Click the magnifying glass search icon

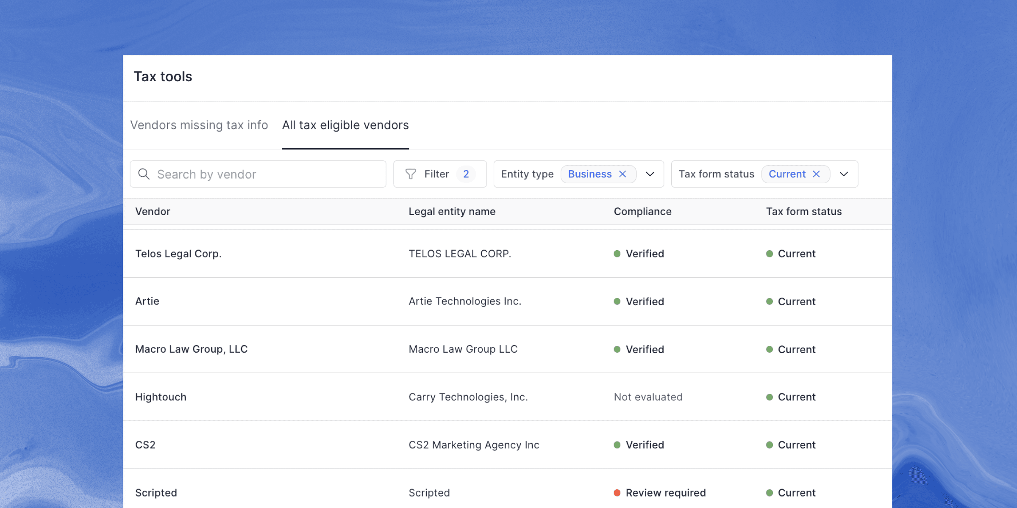click(x=144, y=174)
